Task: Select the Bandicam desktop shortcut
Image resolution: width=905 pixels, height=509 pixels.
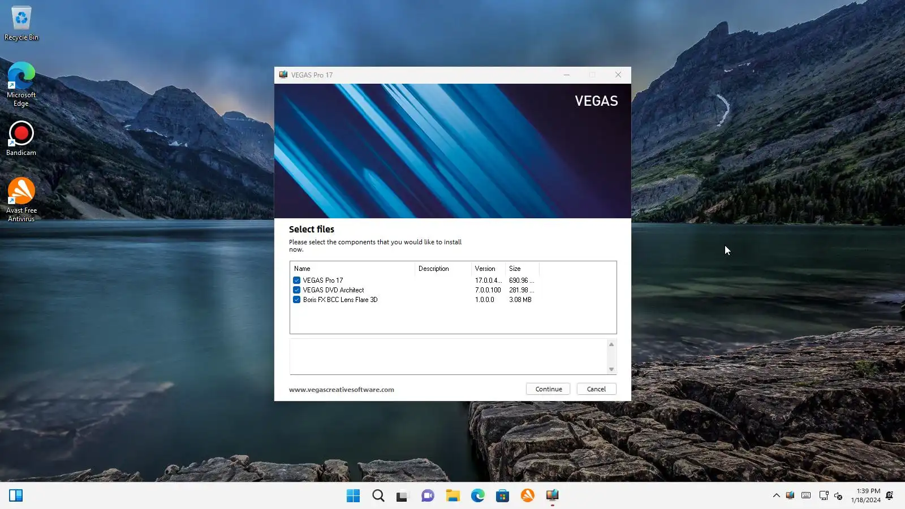Action: [21, 139]
